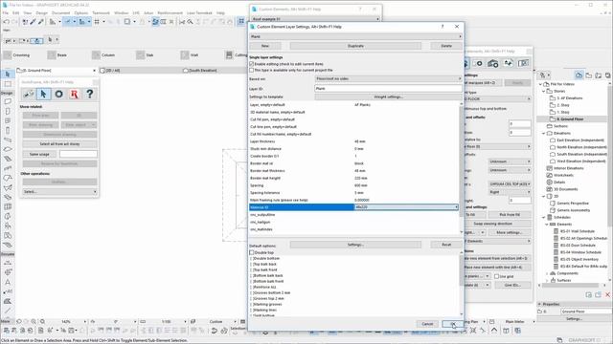Screen dimensions: 613x344
Task: Select the Marquee tool in the left toolbox
Action: (x=8, y=84)
